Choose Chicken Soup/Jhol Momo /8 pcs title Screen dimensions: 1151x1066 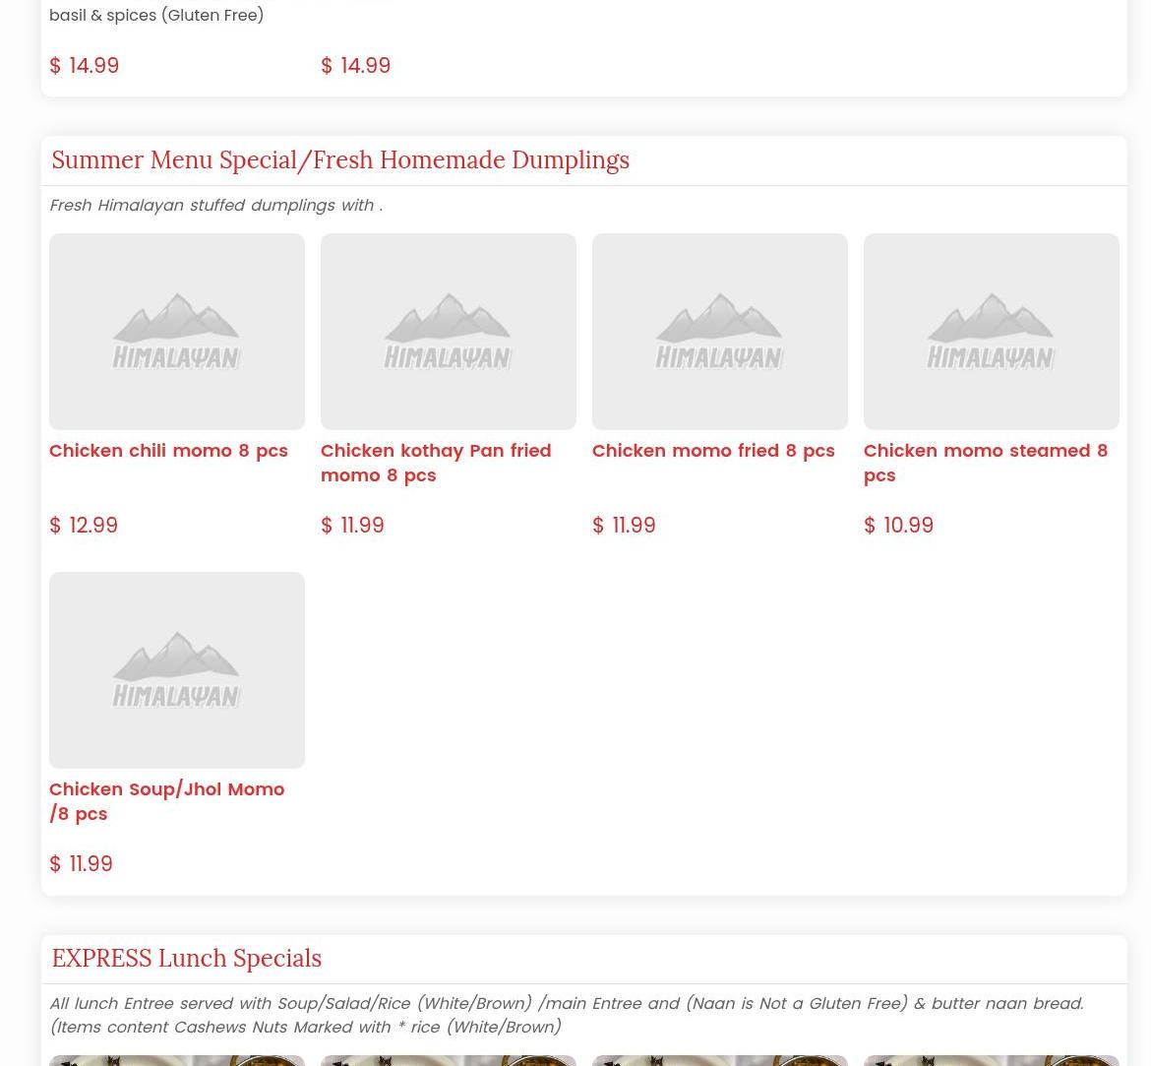[x=166, y=801]
